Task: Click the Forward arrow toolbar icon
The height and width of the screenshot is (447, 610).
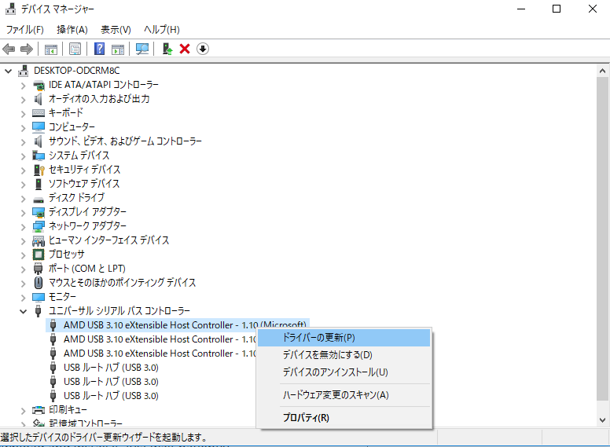Action: (x=27, y=49)
